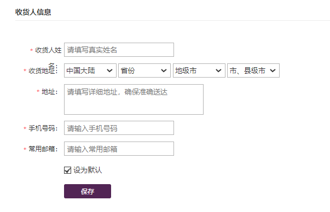Image resolution: width=330 pixels, height=212 pixels.
Task: Click the 设为默认 label text
Action: [88, 170]
